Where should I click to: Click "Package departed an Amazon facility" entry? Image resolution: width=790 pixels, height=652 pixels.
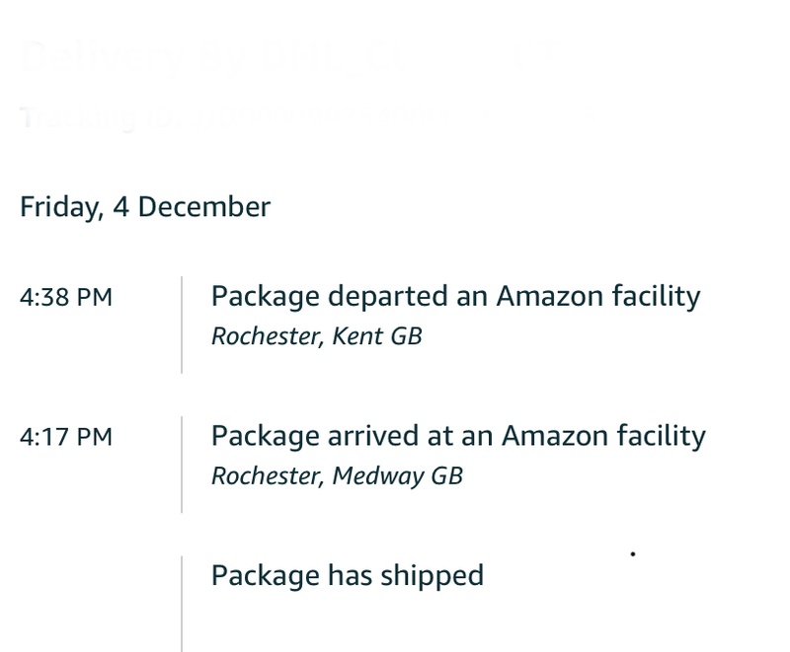coord(455,296)
